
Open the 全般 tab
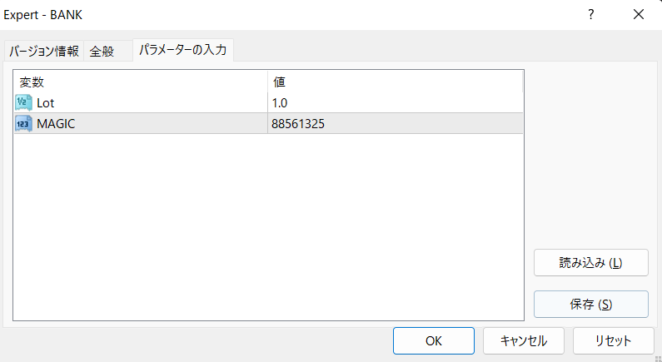(102, 51)
